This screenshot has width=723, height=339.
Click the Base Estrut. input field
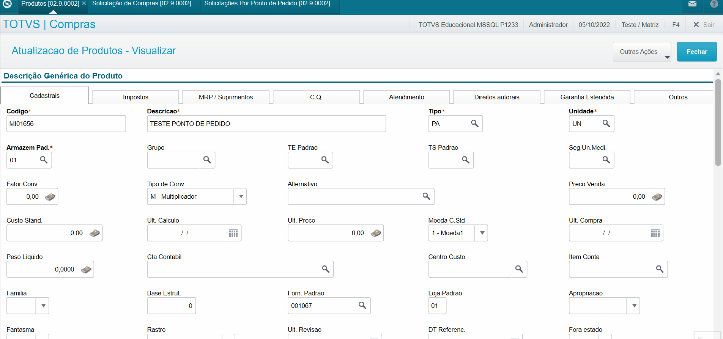point(172,306)
